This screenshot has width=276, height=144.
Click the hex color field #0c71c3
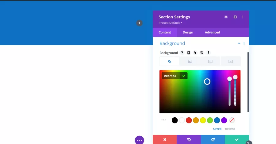point(171,76)
